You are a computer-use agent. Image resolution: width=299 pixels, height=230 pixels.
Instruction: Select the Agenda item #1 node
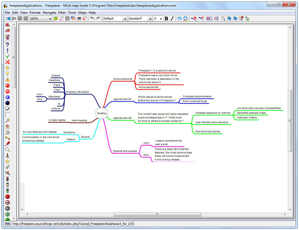(x=122, y=99)
